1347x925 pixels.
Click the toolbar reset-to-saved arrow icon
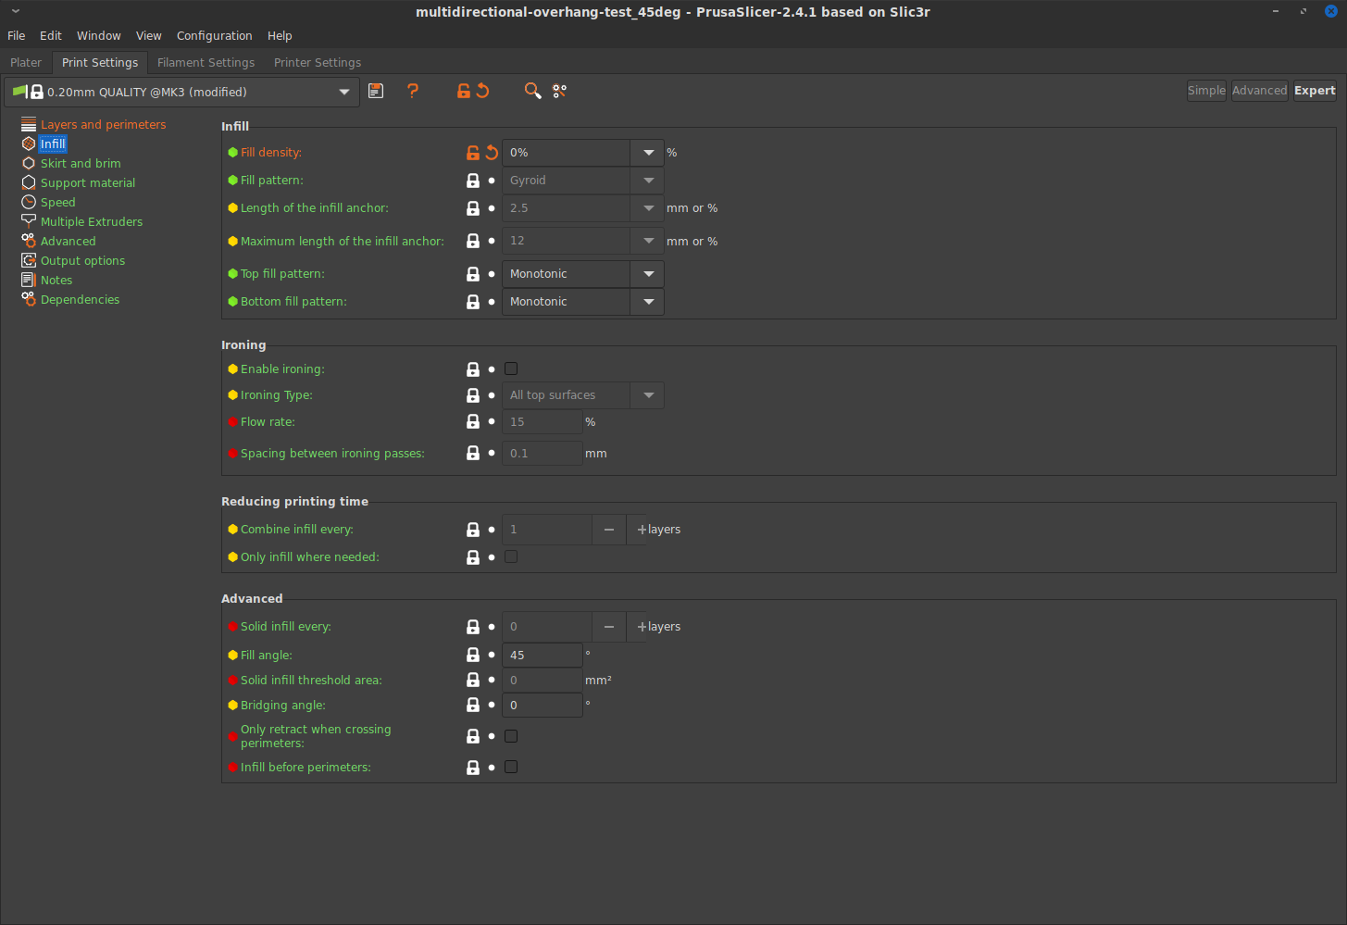[x=482, y=91]
